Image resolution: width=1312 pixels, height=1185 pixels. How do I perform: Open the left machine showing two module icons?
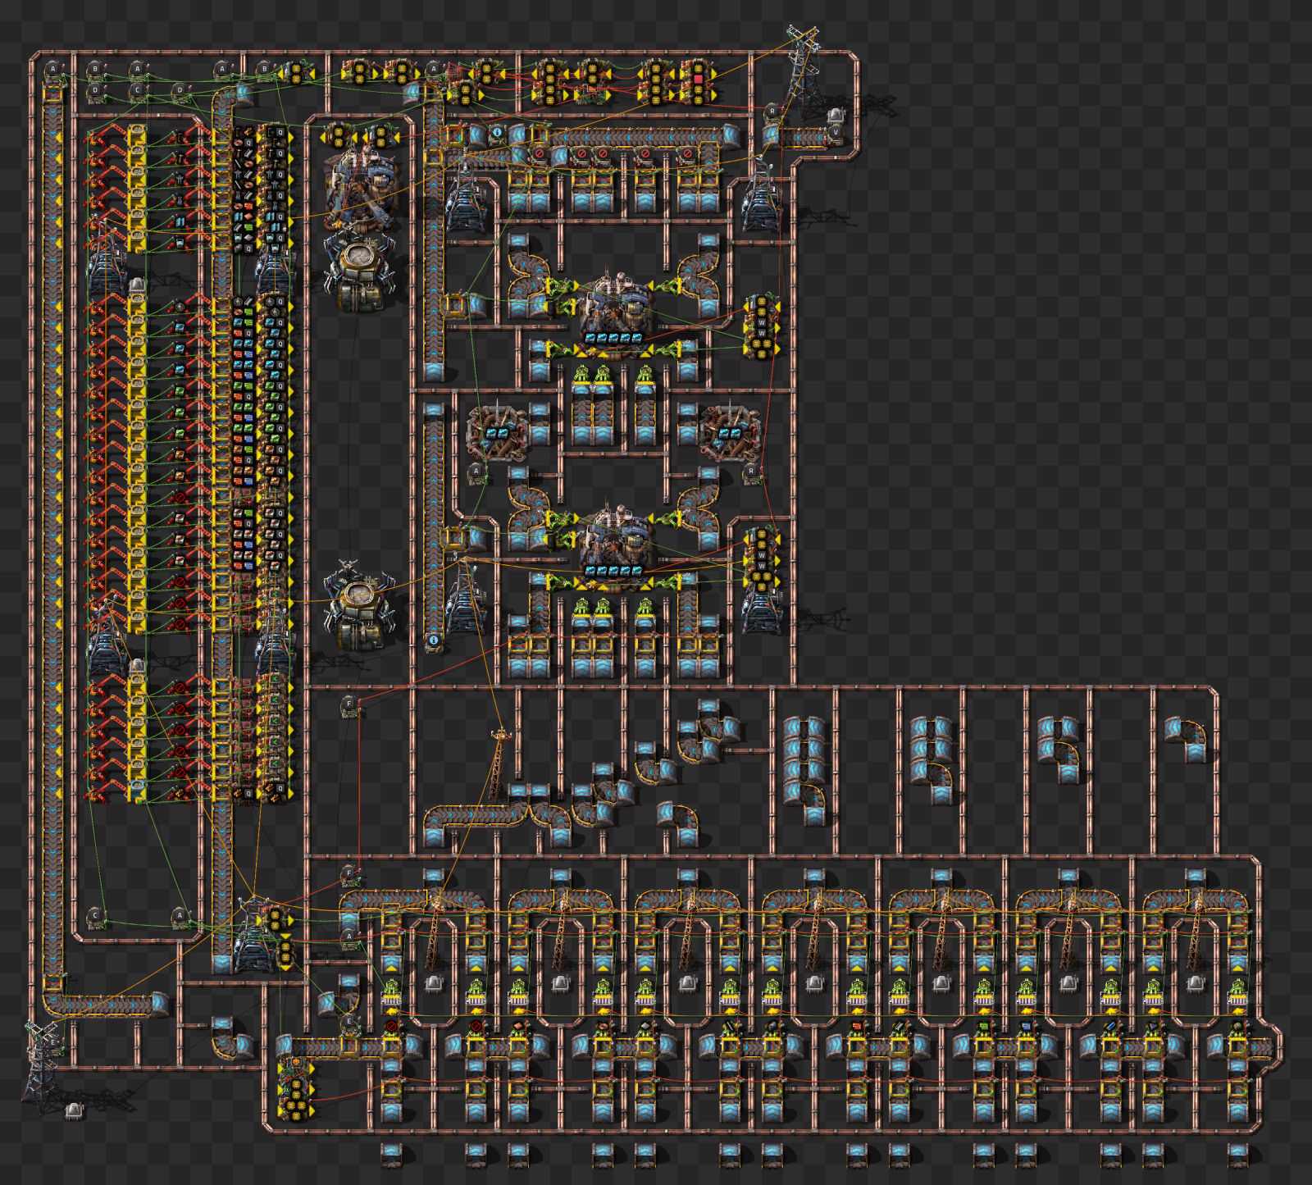496,433
